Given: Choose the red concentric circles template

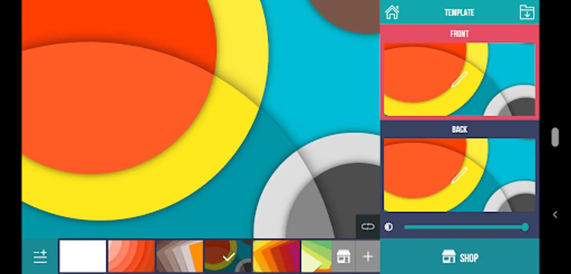Looking at the screenshot, I should (x=131, y=256).
